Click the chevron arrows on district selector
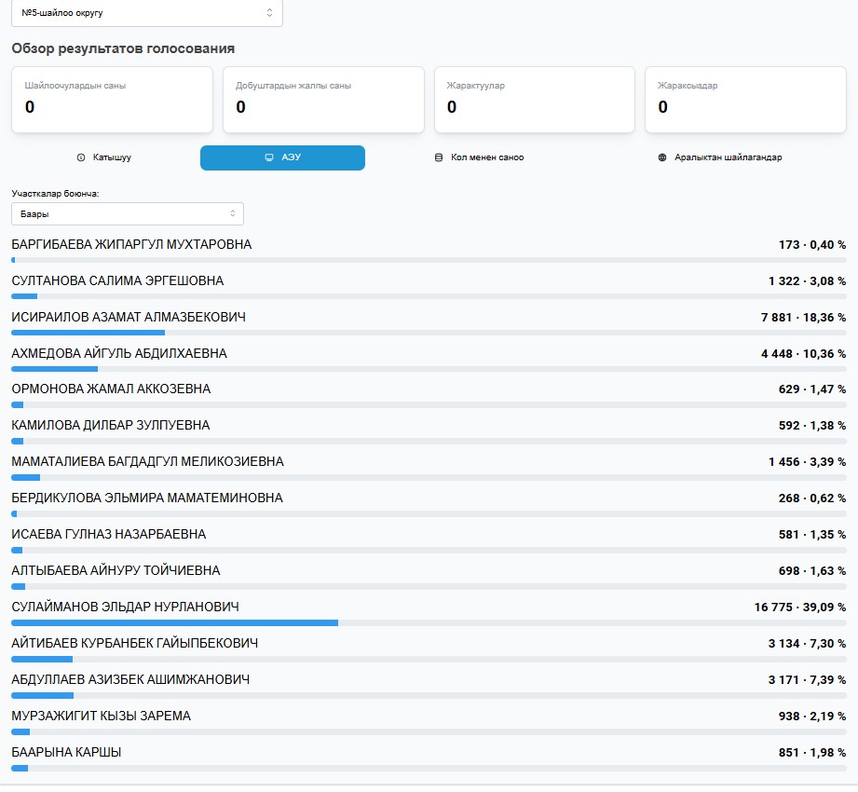The image size is (858, 792). [x=269, y=13]
